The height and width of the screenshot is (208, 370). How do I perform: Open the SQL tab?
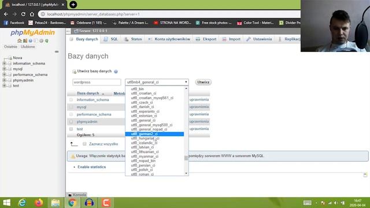point(111,39)
